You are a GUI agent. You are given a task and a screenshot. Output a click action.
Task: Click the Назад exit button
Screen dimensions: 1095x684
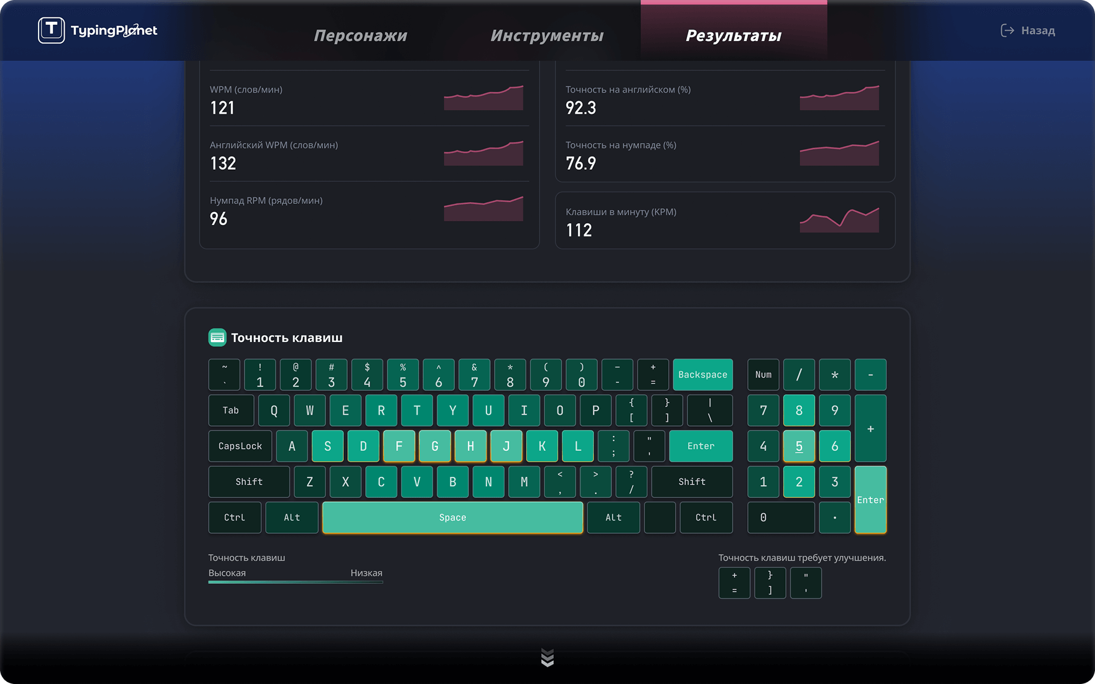pos(1028,30)
